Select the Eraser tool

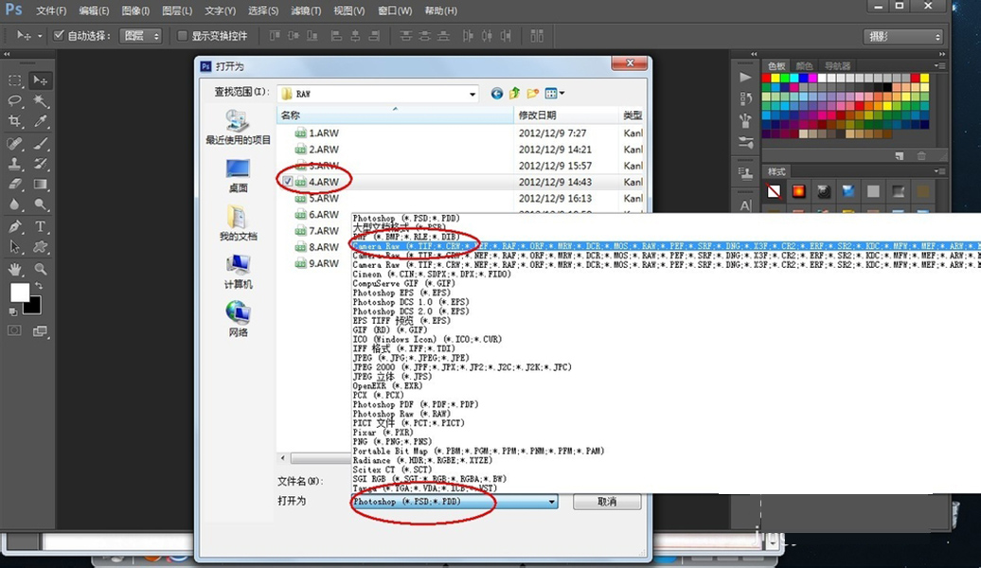[14, 185]
